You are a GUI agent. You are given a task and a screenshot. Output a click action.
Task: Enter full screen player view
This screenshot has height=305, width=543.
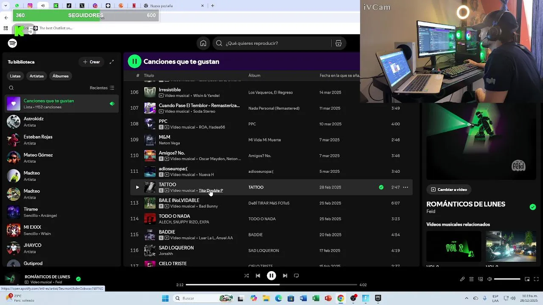coord(536,279)
